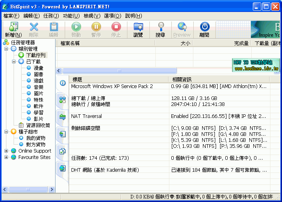Sort by the 完成量 column header
This screenshot has height=202, width=282.
coord(222,43)
